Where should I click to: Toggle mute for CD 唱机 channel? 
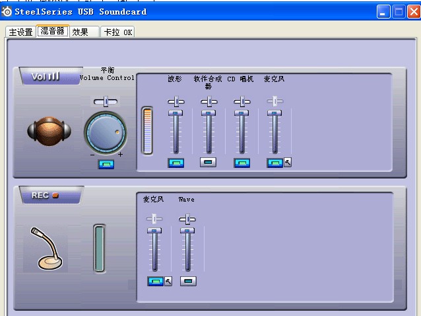(242, 163)
